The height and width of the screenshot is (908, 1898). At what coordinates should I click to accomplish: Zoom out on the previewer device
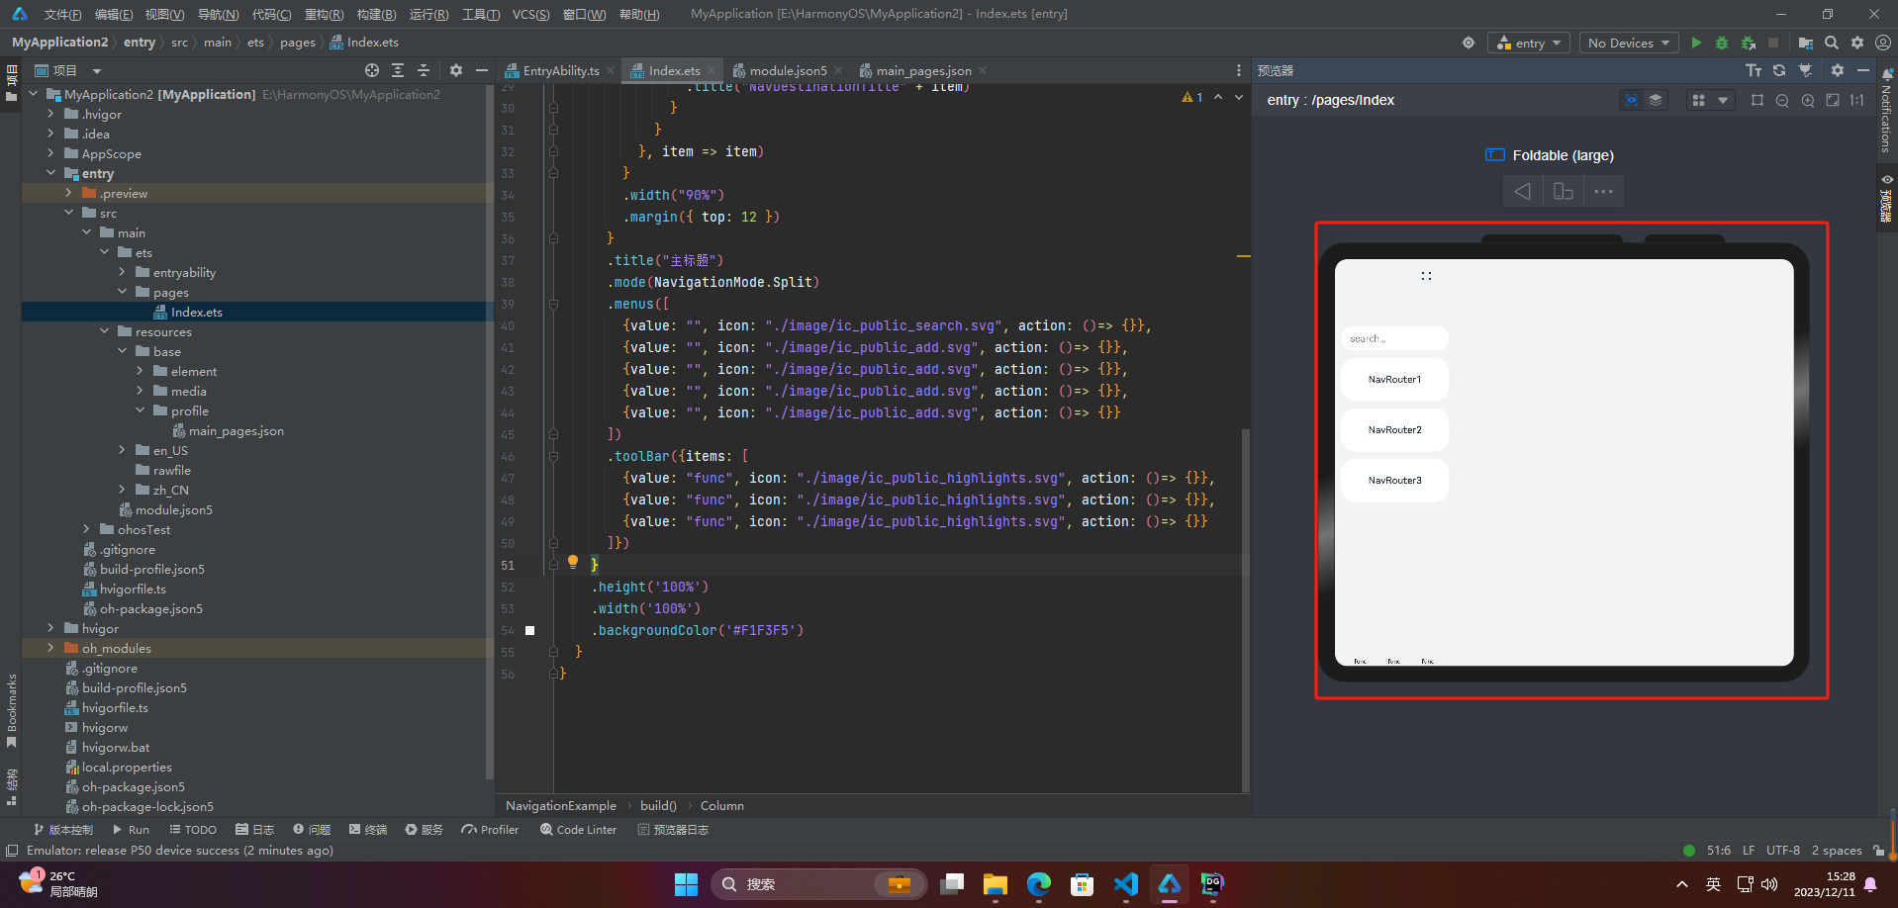coord(1782,100)
